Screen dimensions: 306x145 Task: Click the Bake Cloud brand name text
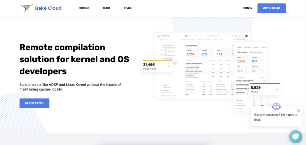48,8
